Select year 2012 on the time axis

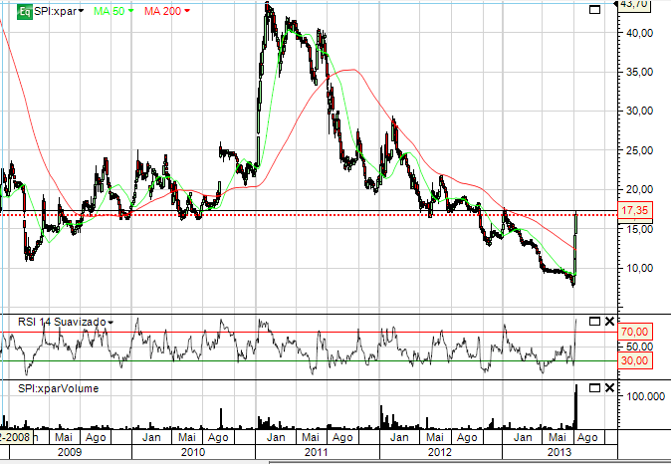(440, 452)
